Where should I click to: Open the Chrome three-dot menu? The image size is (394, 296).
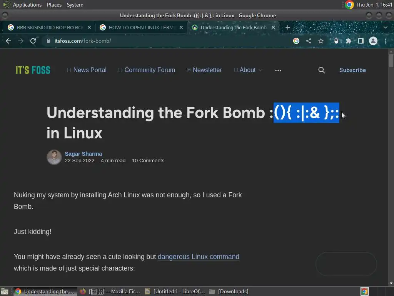386,41
